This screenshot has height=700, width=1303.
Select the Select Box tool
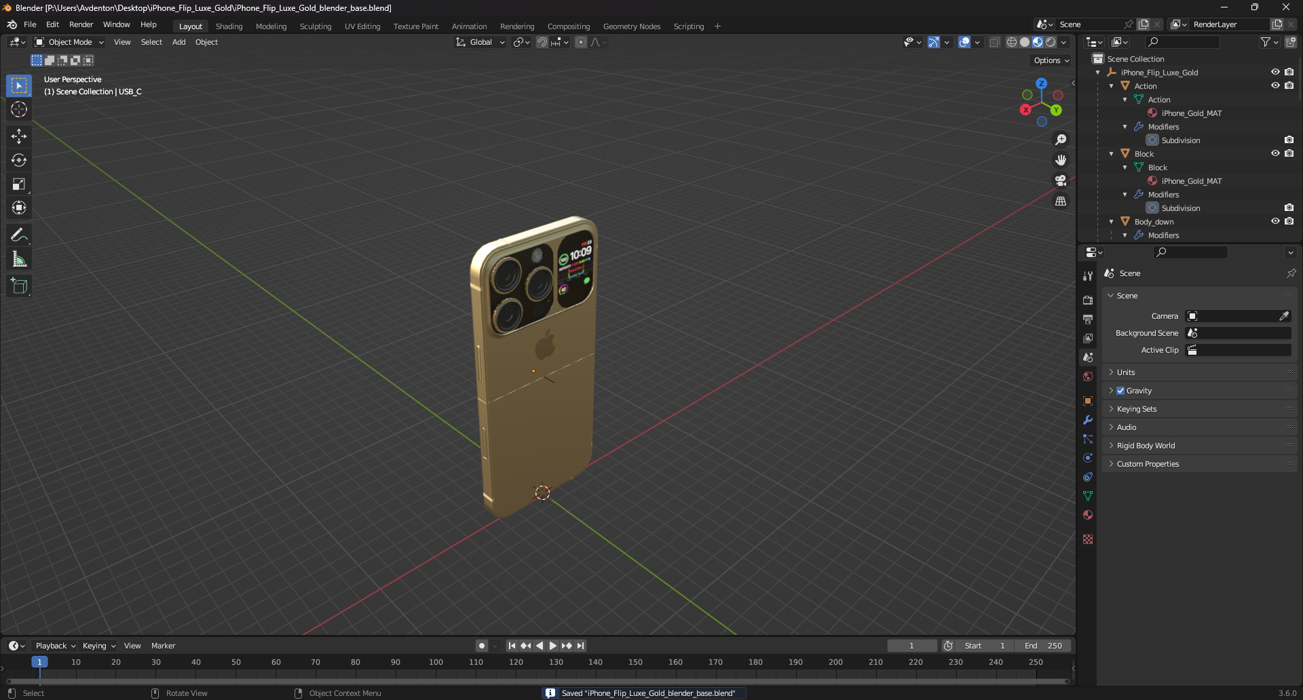pyautogui.click(x=19, y=85)
